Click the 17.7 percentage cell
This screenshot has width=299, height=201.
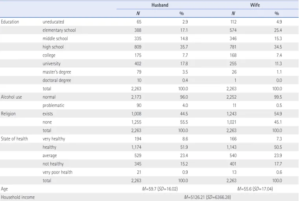coord(278,164)
